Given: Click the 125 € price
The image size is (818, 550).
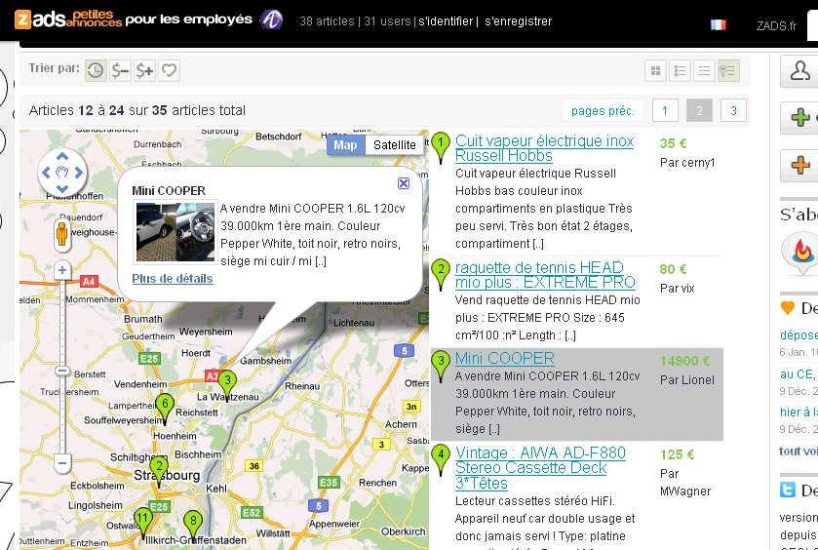Looking at the screenshot, I should click(677, 454).
